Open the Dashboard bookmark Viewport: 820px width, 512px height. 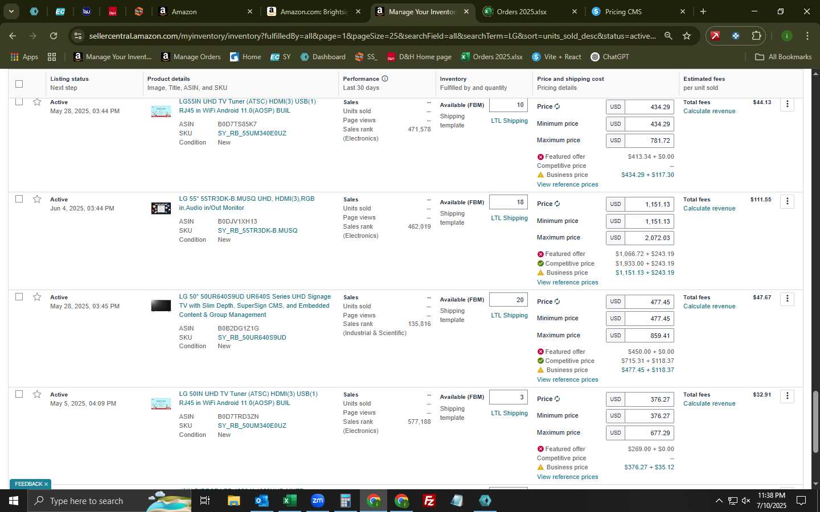(323, 57)
